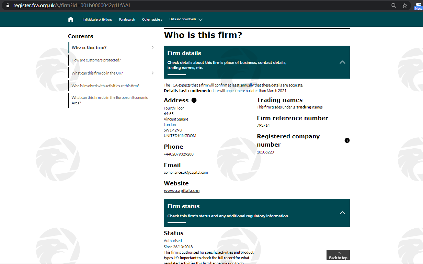Click the browser zoom magnifier icon

(394, 5)
